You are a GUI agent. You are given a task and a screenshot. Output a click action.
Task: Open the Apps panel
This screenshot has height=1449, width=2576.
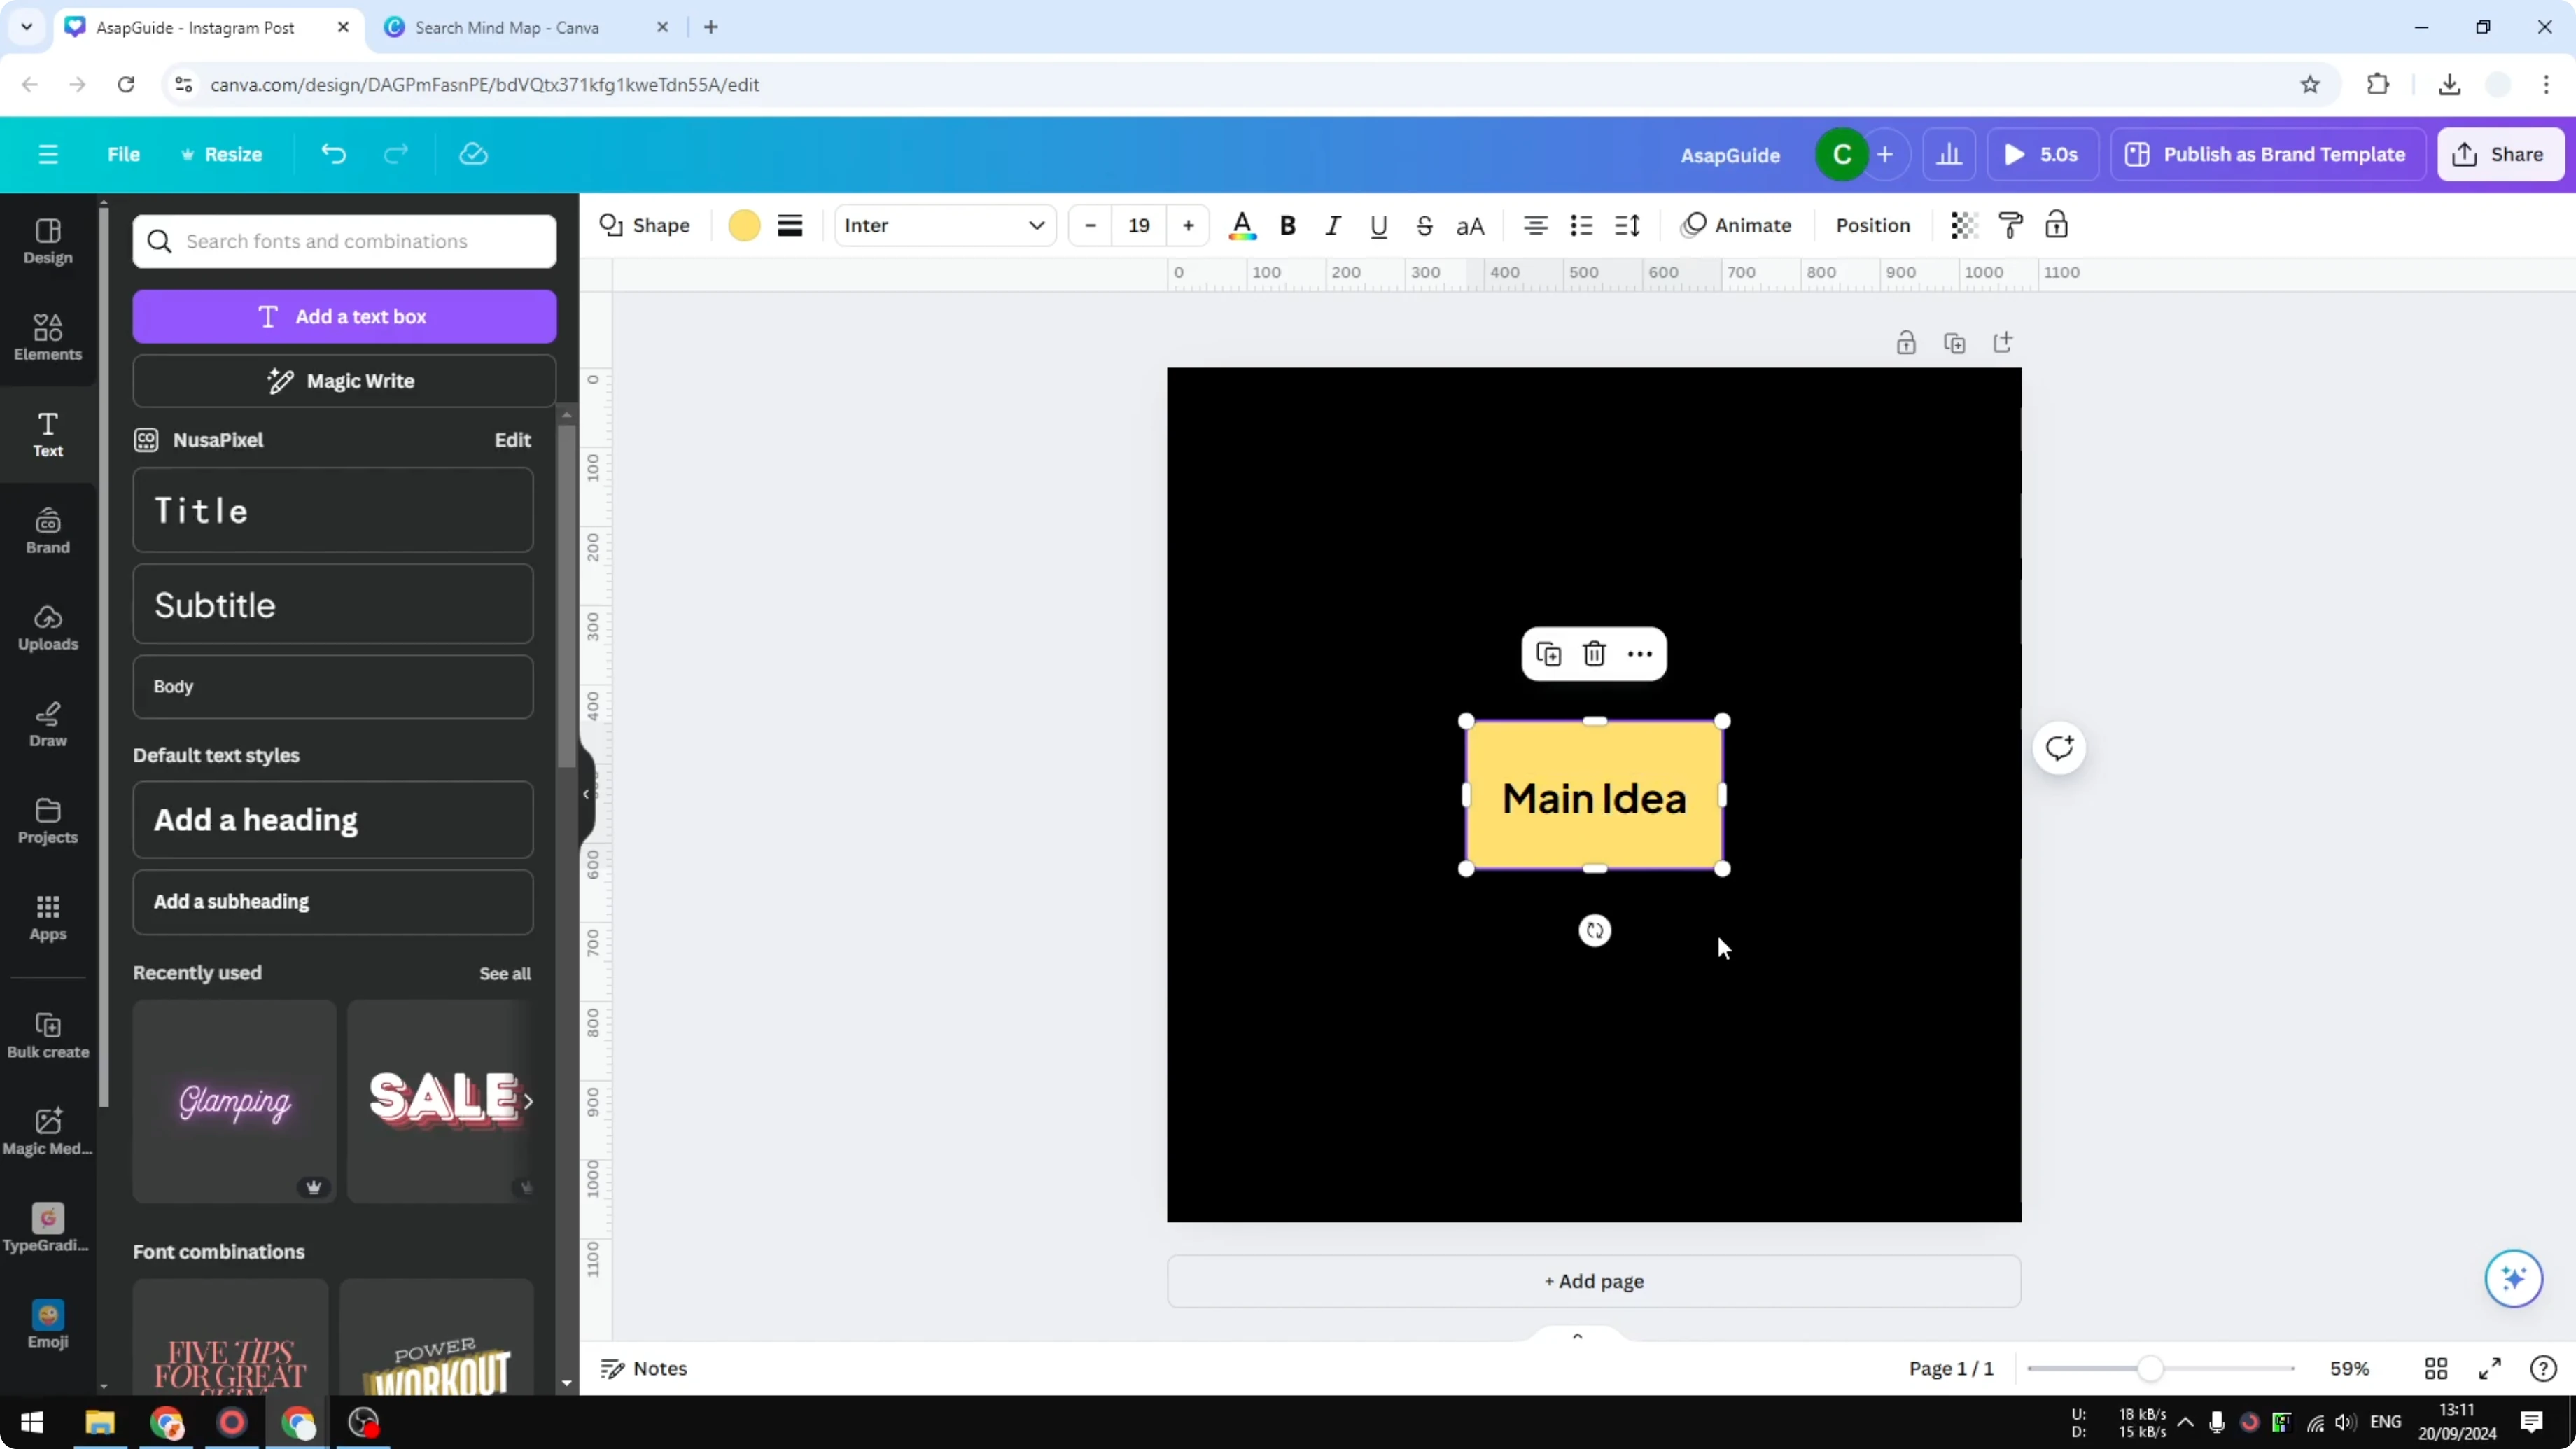(x=48, y=917)
